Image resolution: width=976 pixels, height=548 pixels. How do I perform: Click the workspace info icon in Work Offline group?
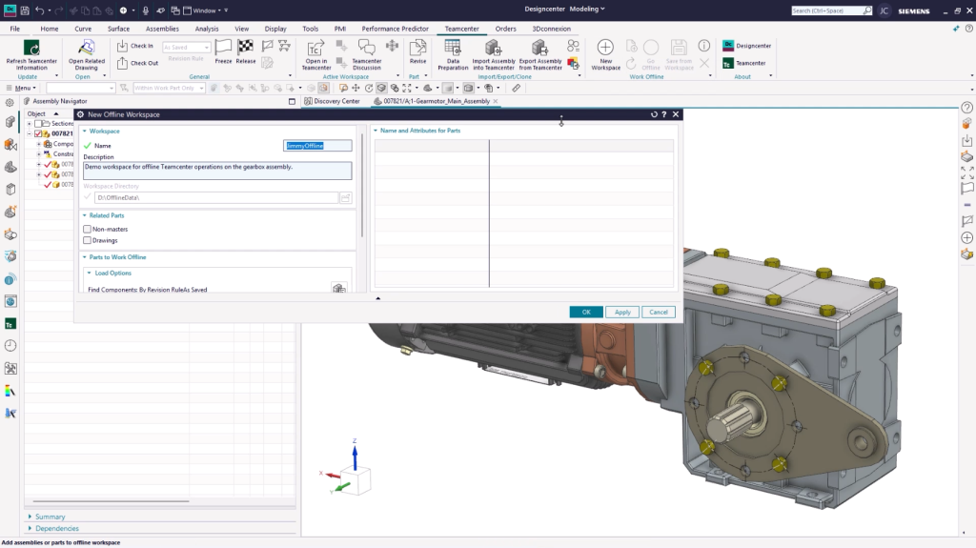(704, 46)
